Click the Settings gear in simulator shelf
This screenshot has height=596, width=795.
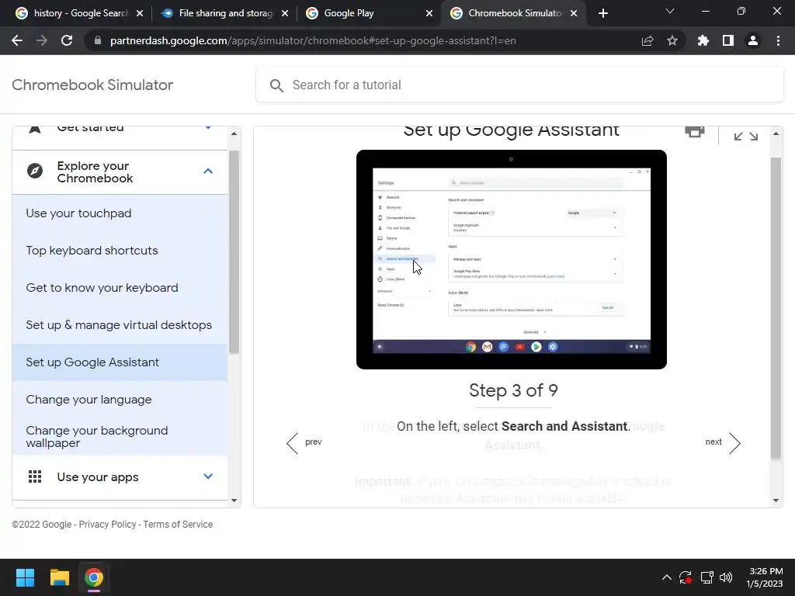click(553, 347)
